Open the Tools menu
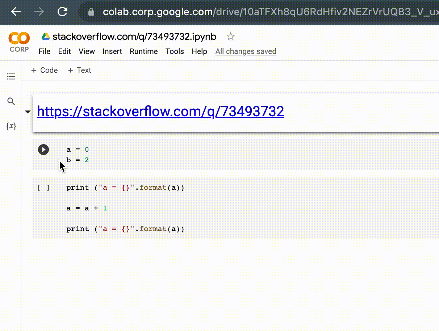Viewport: 439px width, 331px height. pyautogui.click(x=175, y=51)
